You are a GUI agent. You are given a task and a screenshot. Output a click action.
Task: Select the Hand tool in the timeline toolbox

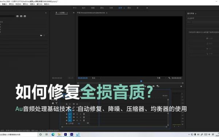tap(53, 103)
